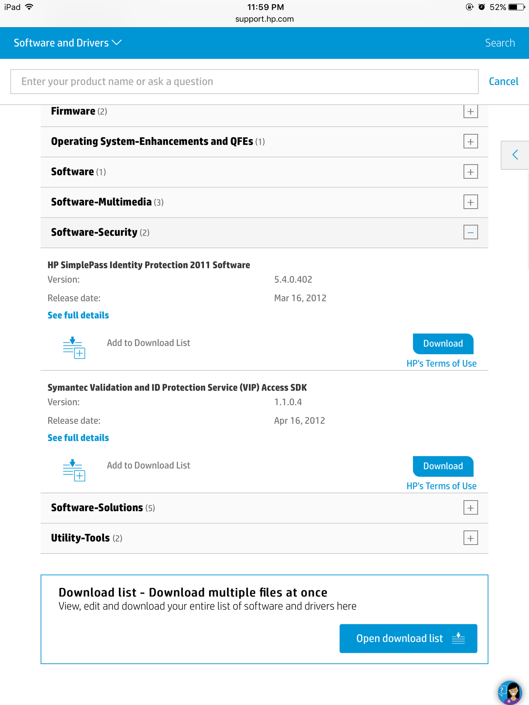Click the download icon on Open download list

coord(458,638)
